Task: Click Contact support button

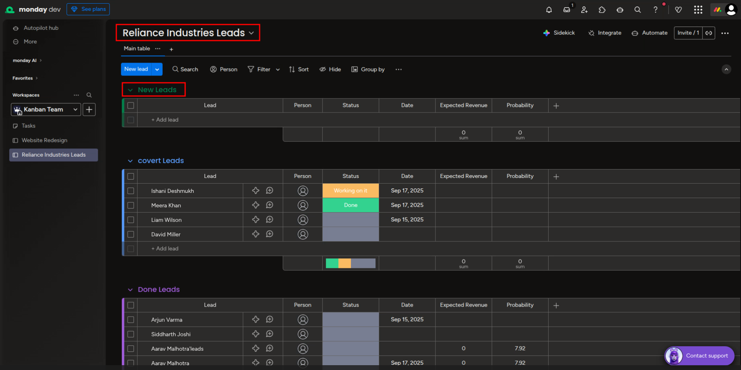Action: coord(699,356)
